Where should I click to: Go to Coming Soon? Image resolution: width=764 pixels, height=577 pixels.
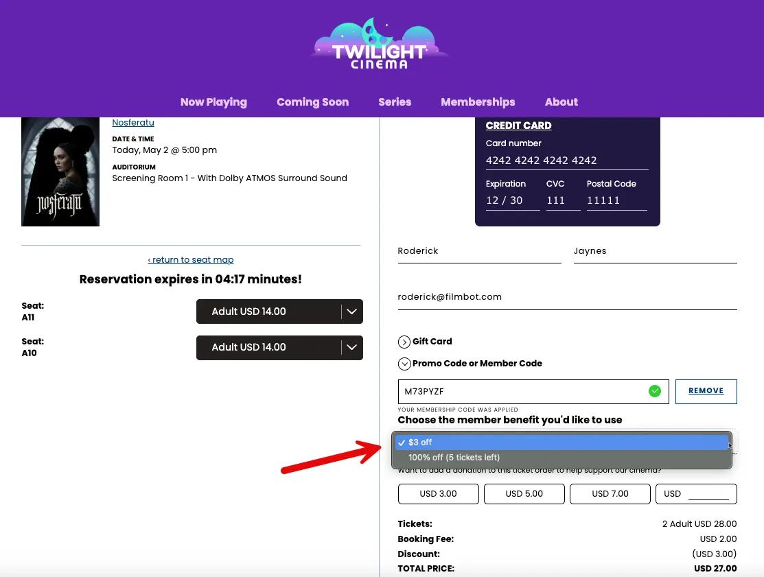click(313, 102)
